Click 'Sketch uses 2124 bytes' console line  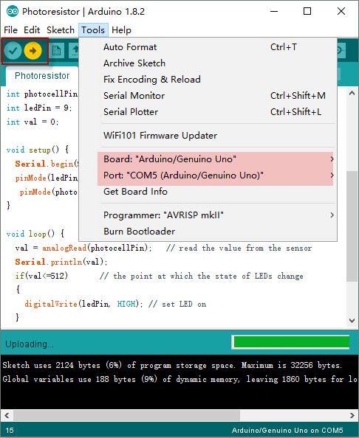tap(172, 365)
